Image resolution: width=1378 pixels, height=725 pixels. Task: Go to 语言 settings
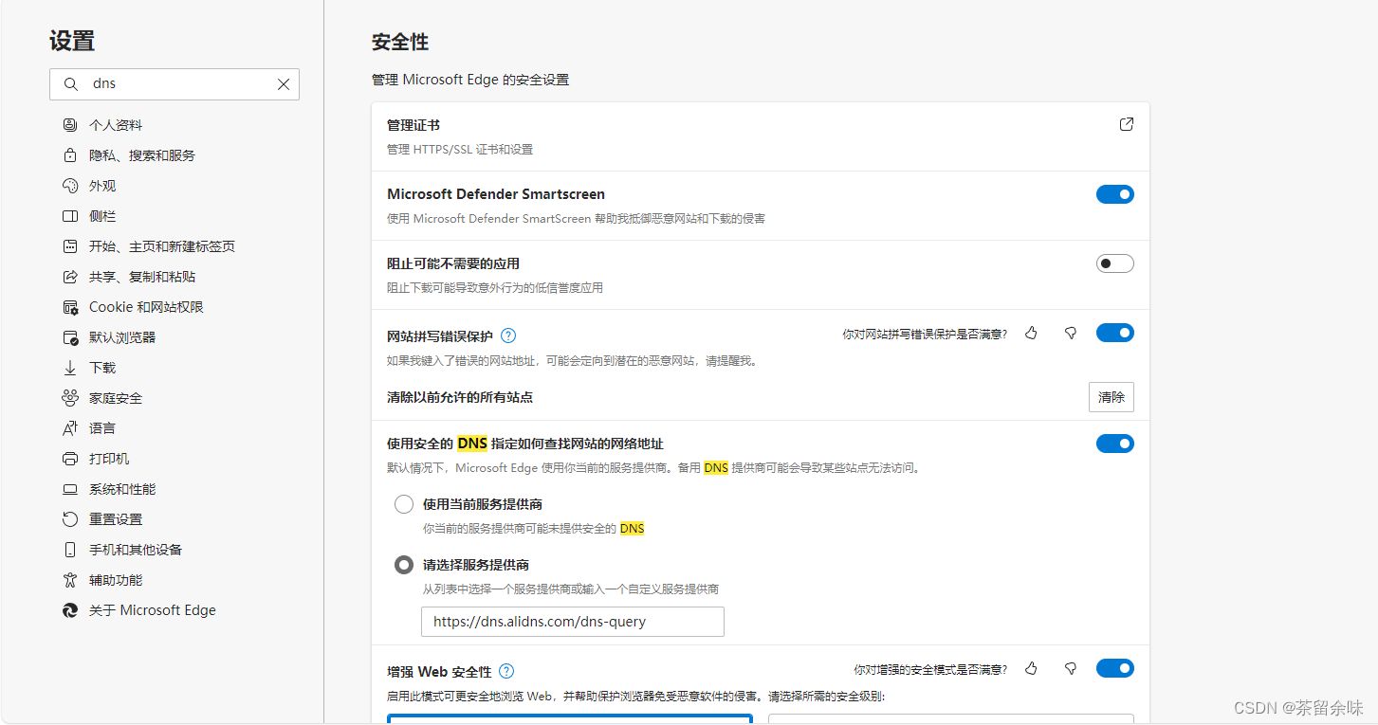[x=102, y=428]
